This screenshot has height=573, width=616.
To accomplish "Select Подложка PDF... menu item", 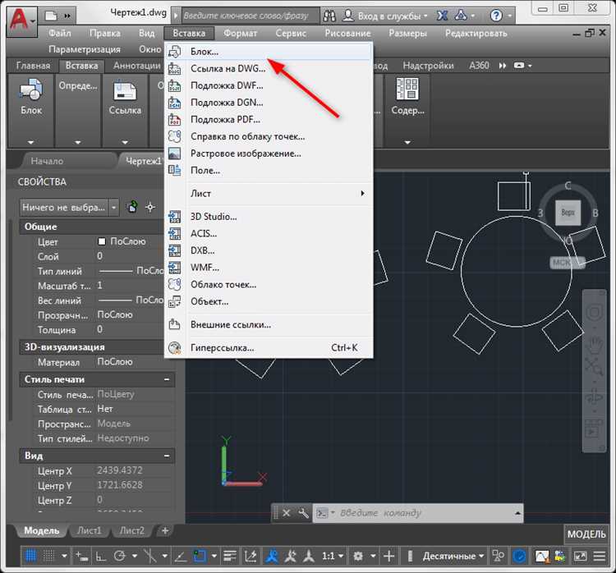I will (x=269, y=119).
